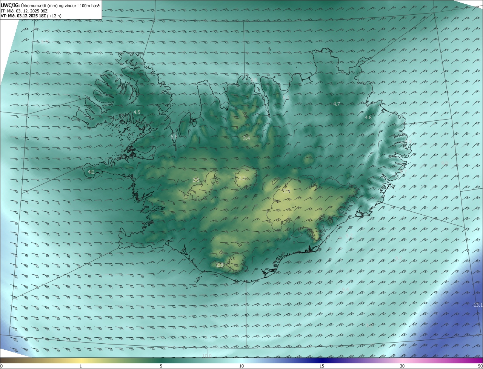This screenshot has width=483, height=369.
Task: Click the 15 tick label on the colour scale
Action: point(322,366)
